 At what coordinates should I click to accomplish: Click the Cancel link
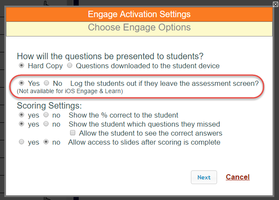(238, 177)
